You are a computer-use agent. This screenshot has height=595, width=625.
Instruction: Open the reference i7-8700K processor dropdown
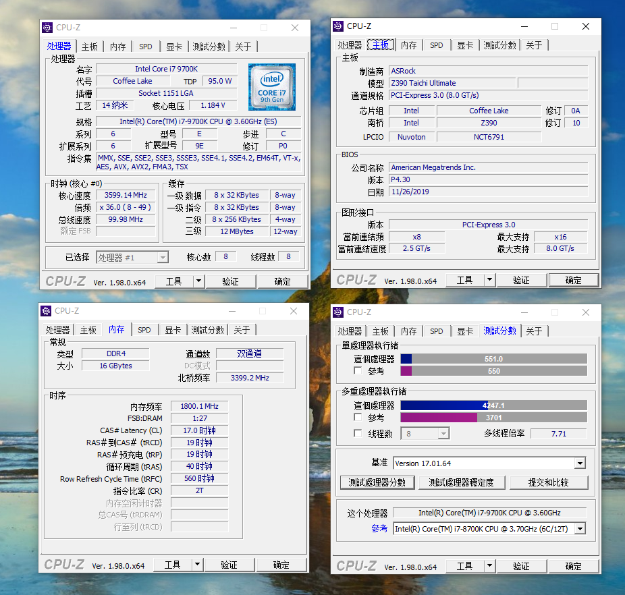[x=580, y=529]
